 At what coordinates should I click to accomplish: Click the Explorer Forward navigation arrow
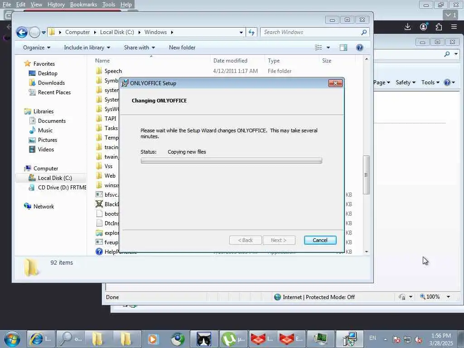34,32
